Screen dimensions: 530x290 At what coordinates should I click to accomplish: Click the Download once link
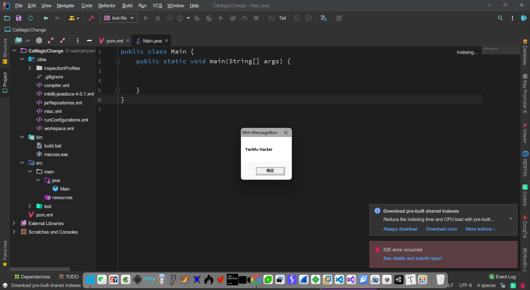click(441, 229)
